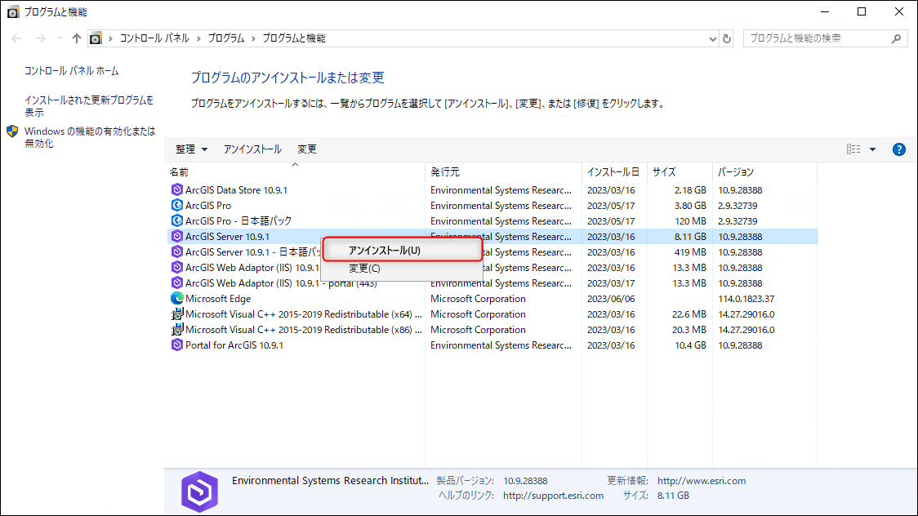Expand the address bar history dropdown
The height and width of the screenshot is (516, 918).
[712, 38]
